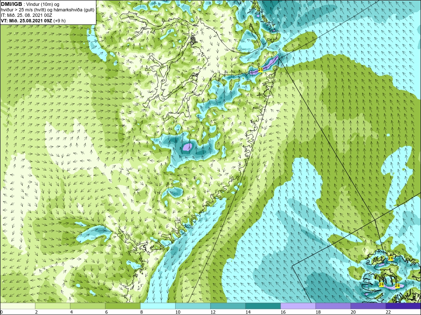
Task: Pick the 4–6 m/s green legend swatch
Action: point(88,306)
